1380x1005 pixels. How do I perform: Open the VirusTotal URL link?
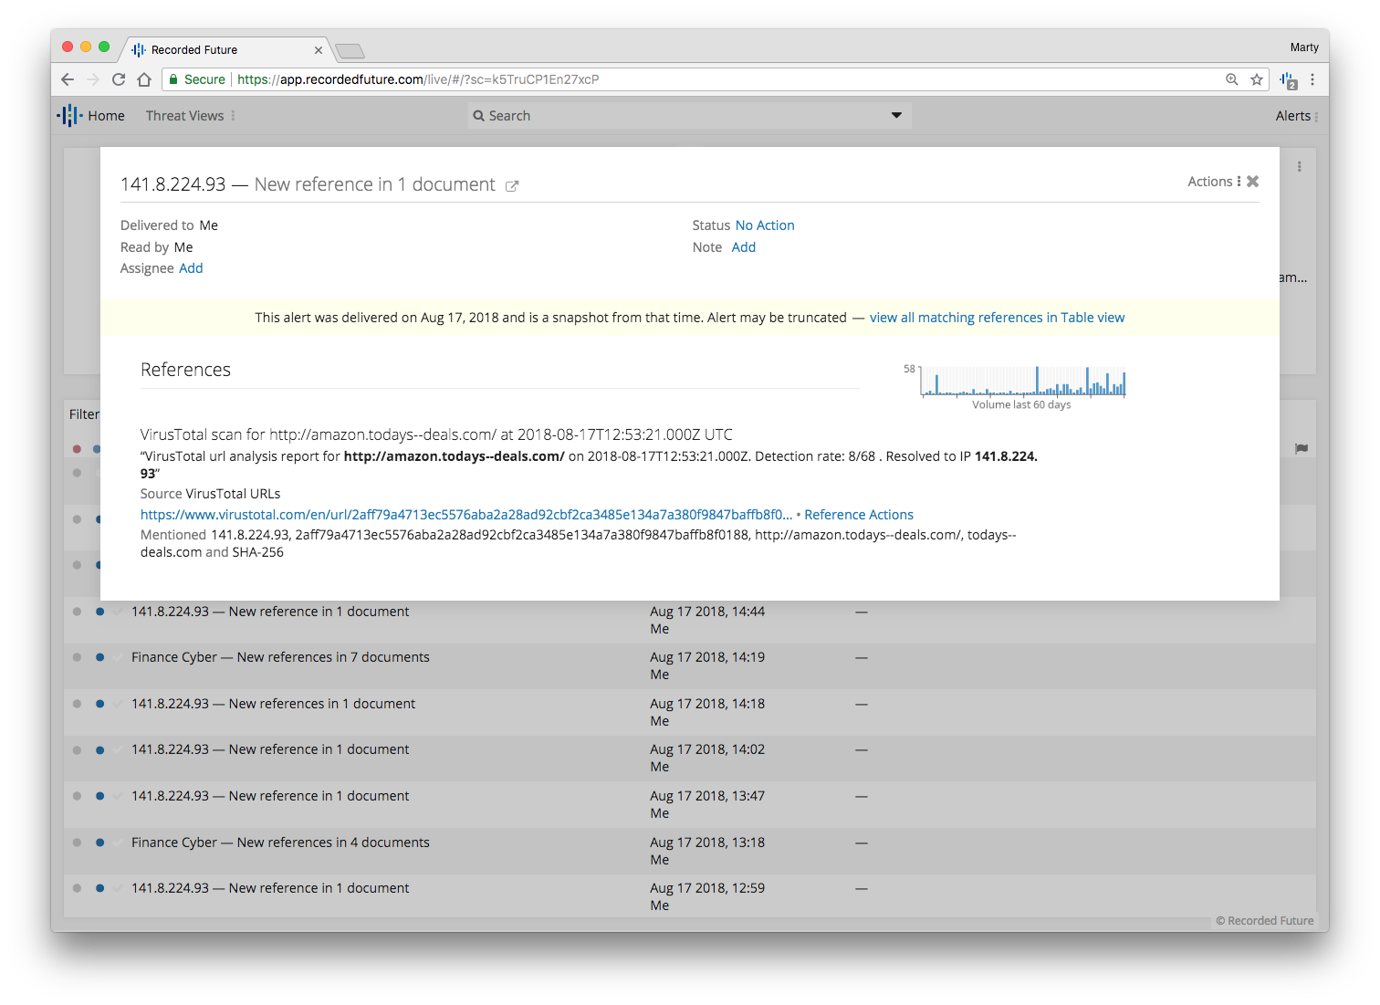click(x=465, y=515)
